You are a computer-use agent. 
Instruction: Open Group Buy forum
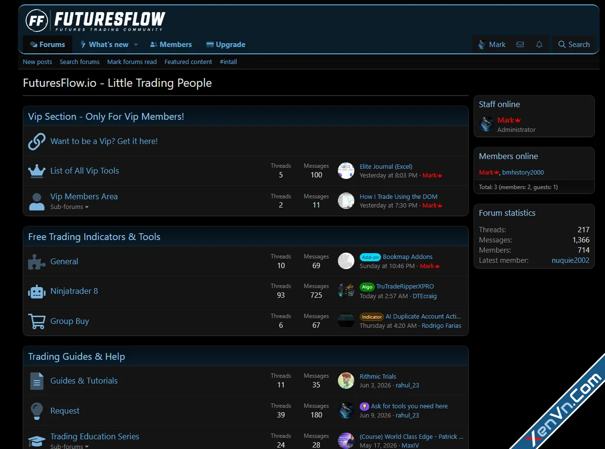pyautogui.click(x=70, y=321)
